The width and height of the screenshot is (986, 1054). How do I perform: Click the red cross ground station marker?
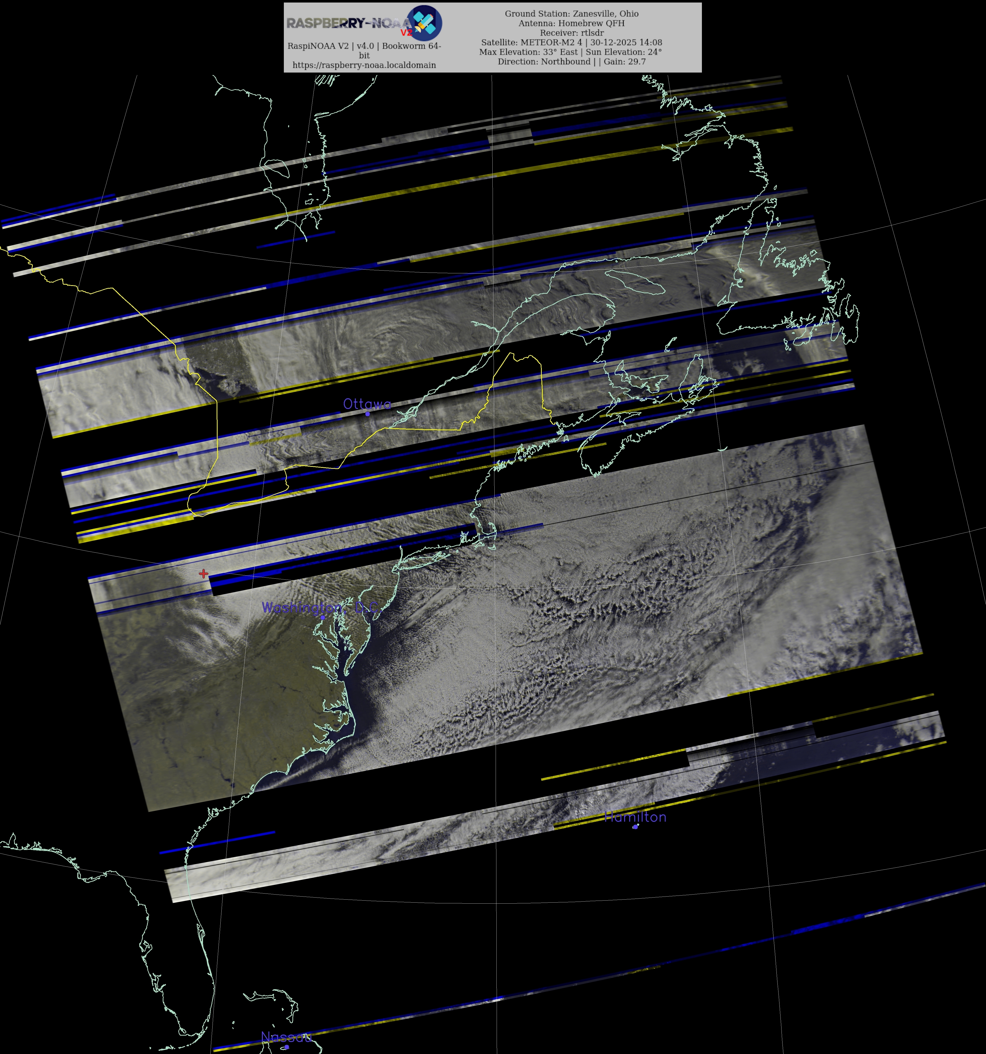point(203,574)
